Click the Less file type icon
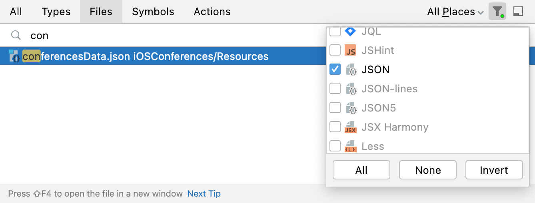The height and width of the screenshot is (203, 535). (350, 146)
